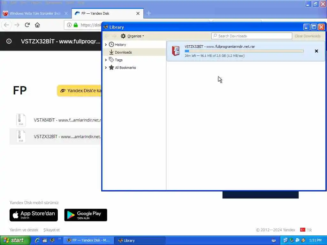327x245 pixels.
Task: Open a new browser tab with plus
Action: click(x=149, y=13)
